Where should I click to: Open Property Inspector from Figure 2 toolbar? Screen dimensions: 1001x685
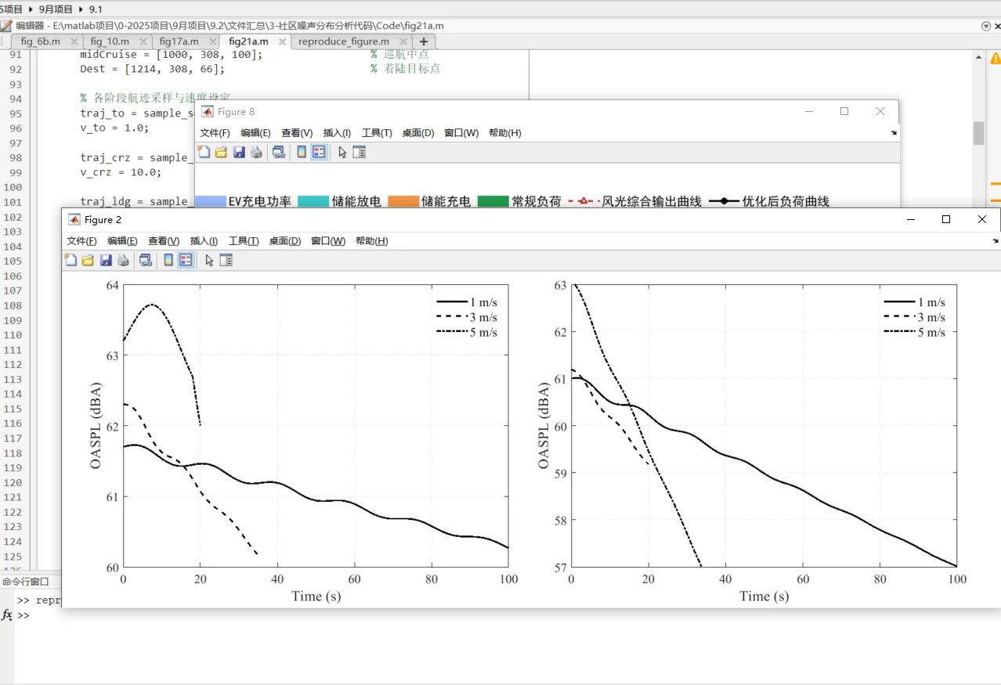[226, 260]
